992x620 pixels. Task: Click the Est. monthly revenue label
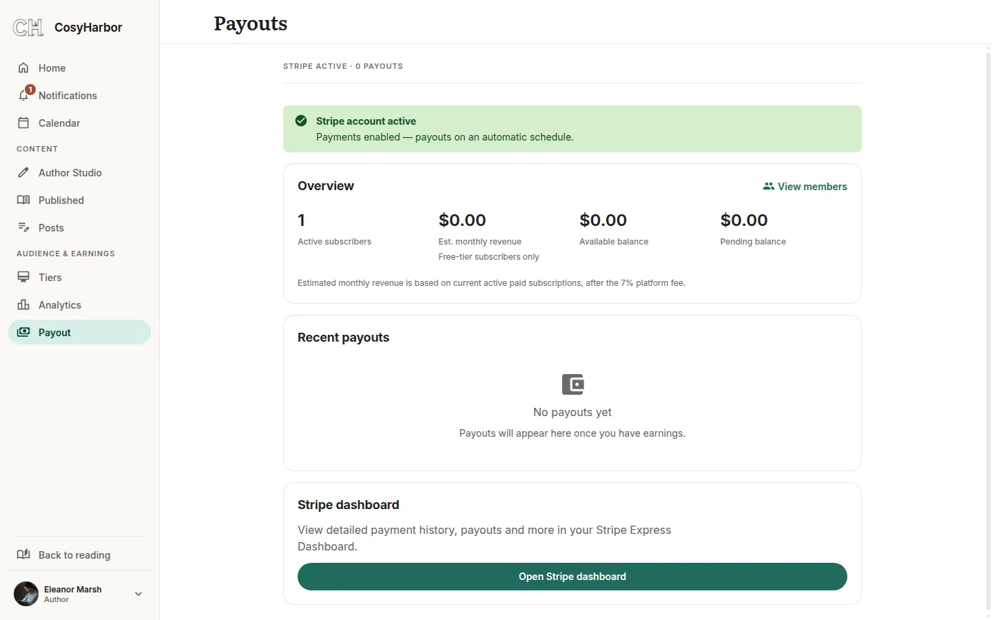pos(480,242)
